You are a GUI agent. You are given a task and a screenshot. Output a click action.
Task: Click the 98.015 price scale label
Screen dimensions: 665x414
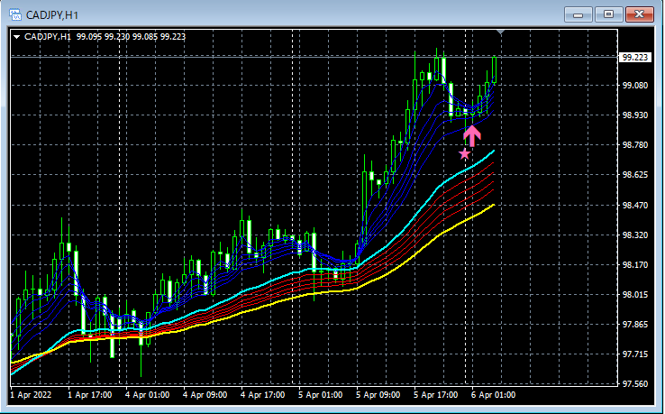[635, 294]
